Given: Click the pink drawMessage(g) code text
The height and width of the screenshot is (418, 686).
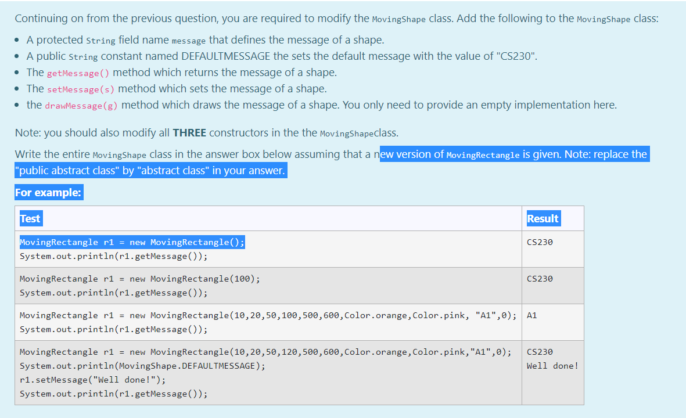Looking at the screenshot, I should coord(81,106).
